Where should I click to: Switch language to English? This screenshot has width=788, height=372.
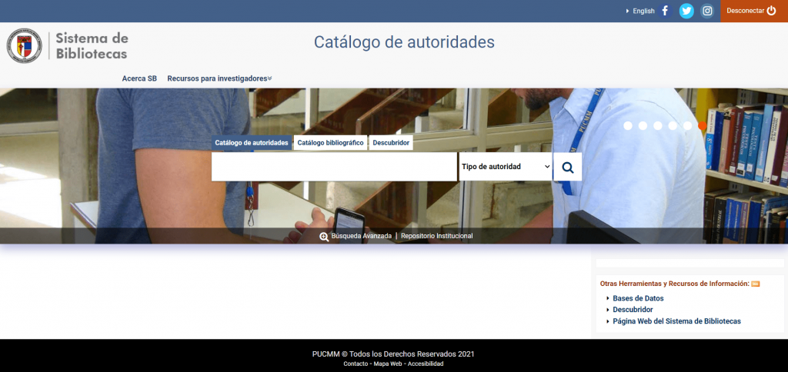643,12
